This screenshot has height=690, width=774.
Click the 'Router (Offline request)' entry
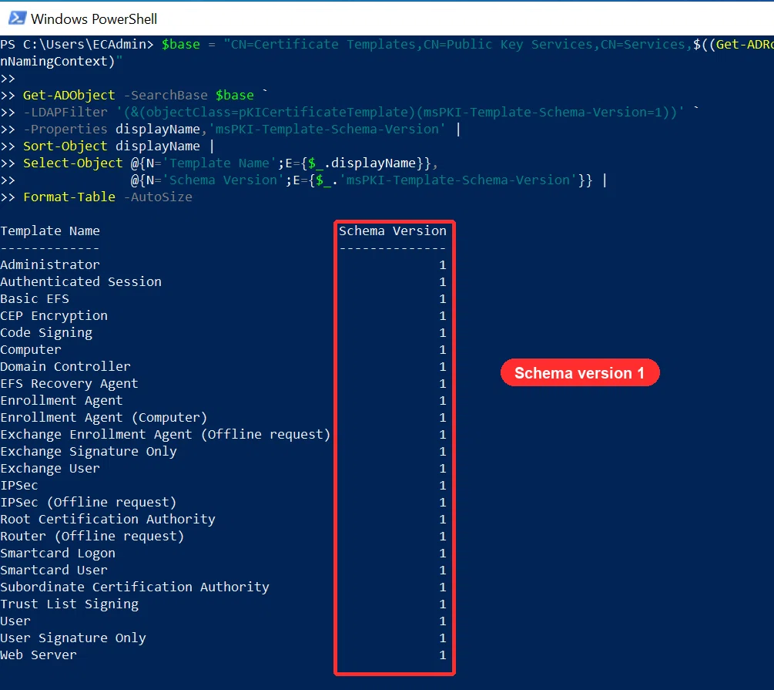(x=92, y=537)
